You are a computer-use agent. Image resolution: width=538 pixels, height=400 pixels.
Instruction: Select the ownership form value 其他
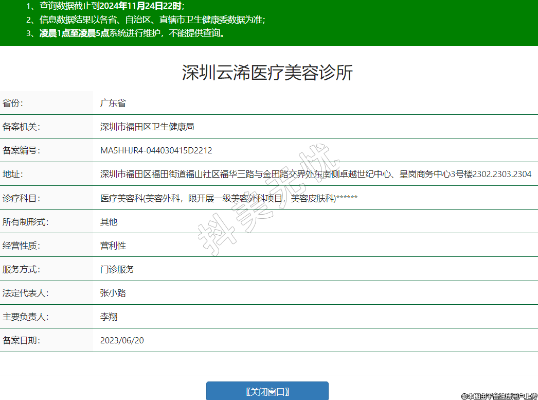109,222
